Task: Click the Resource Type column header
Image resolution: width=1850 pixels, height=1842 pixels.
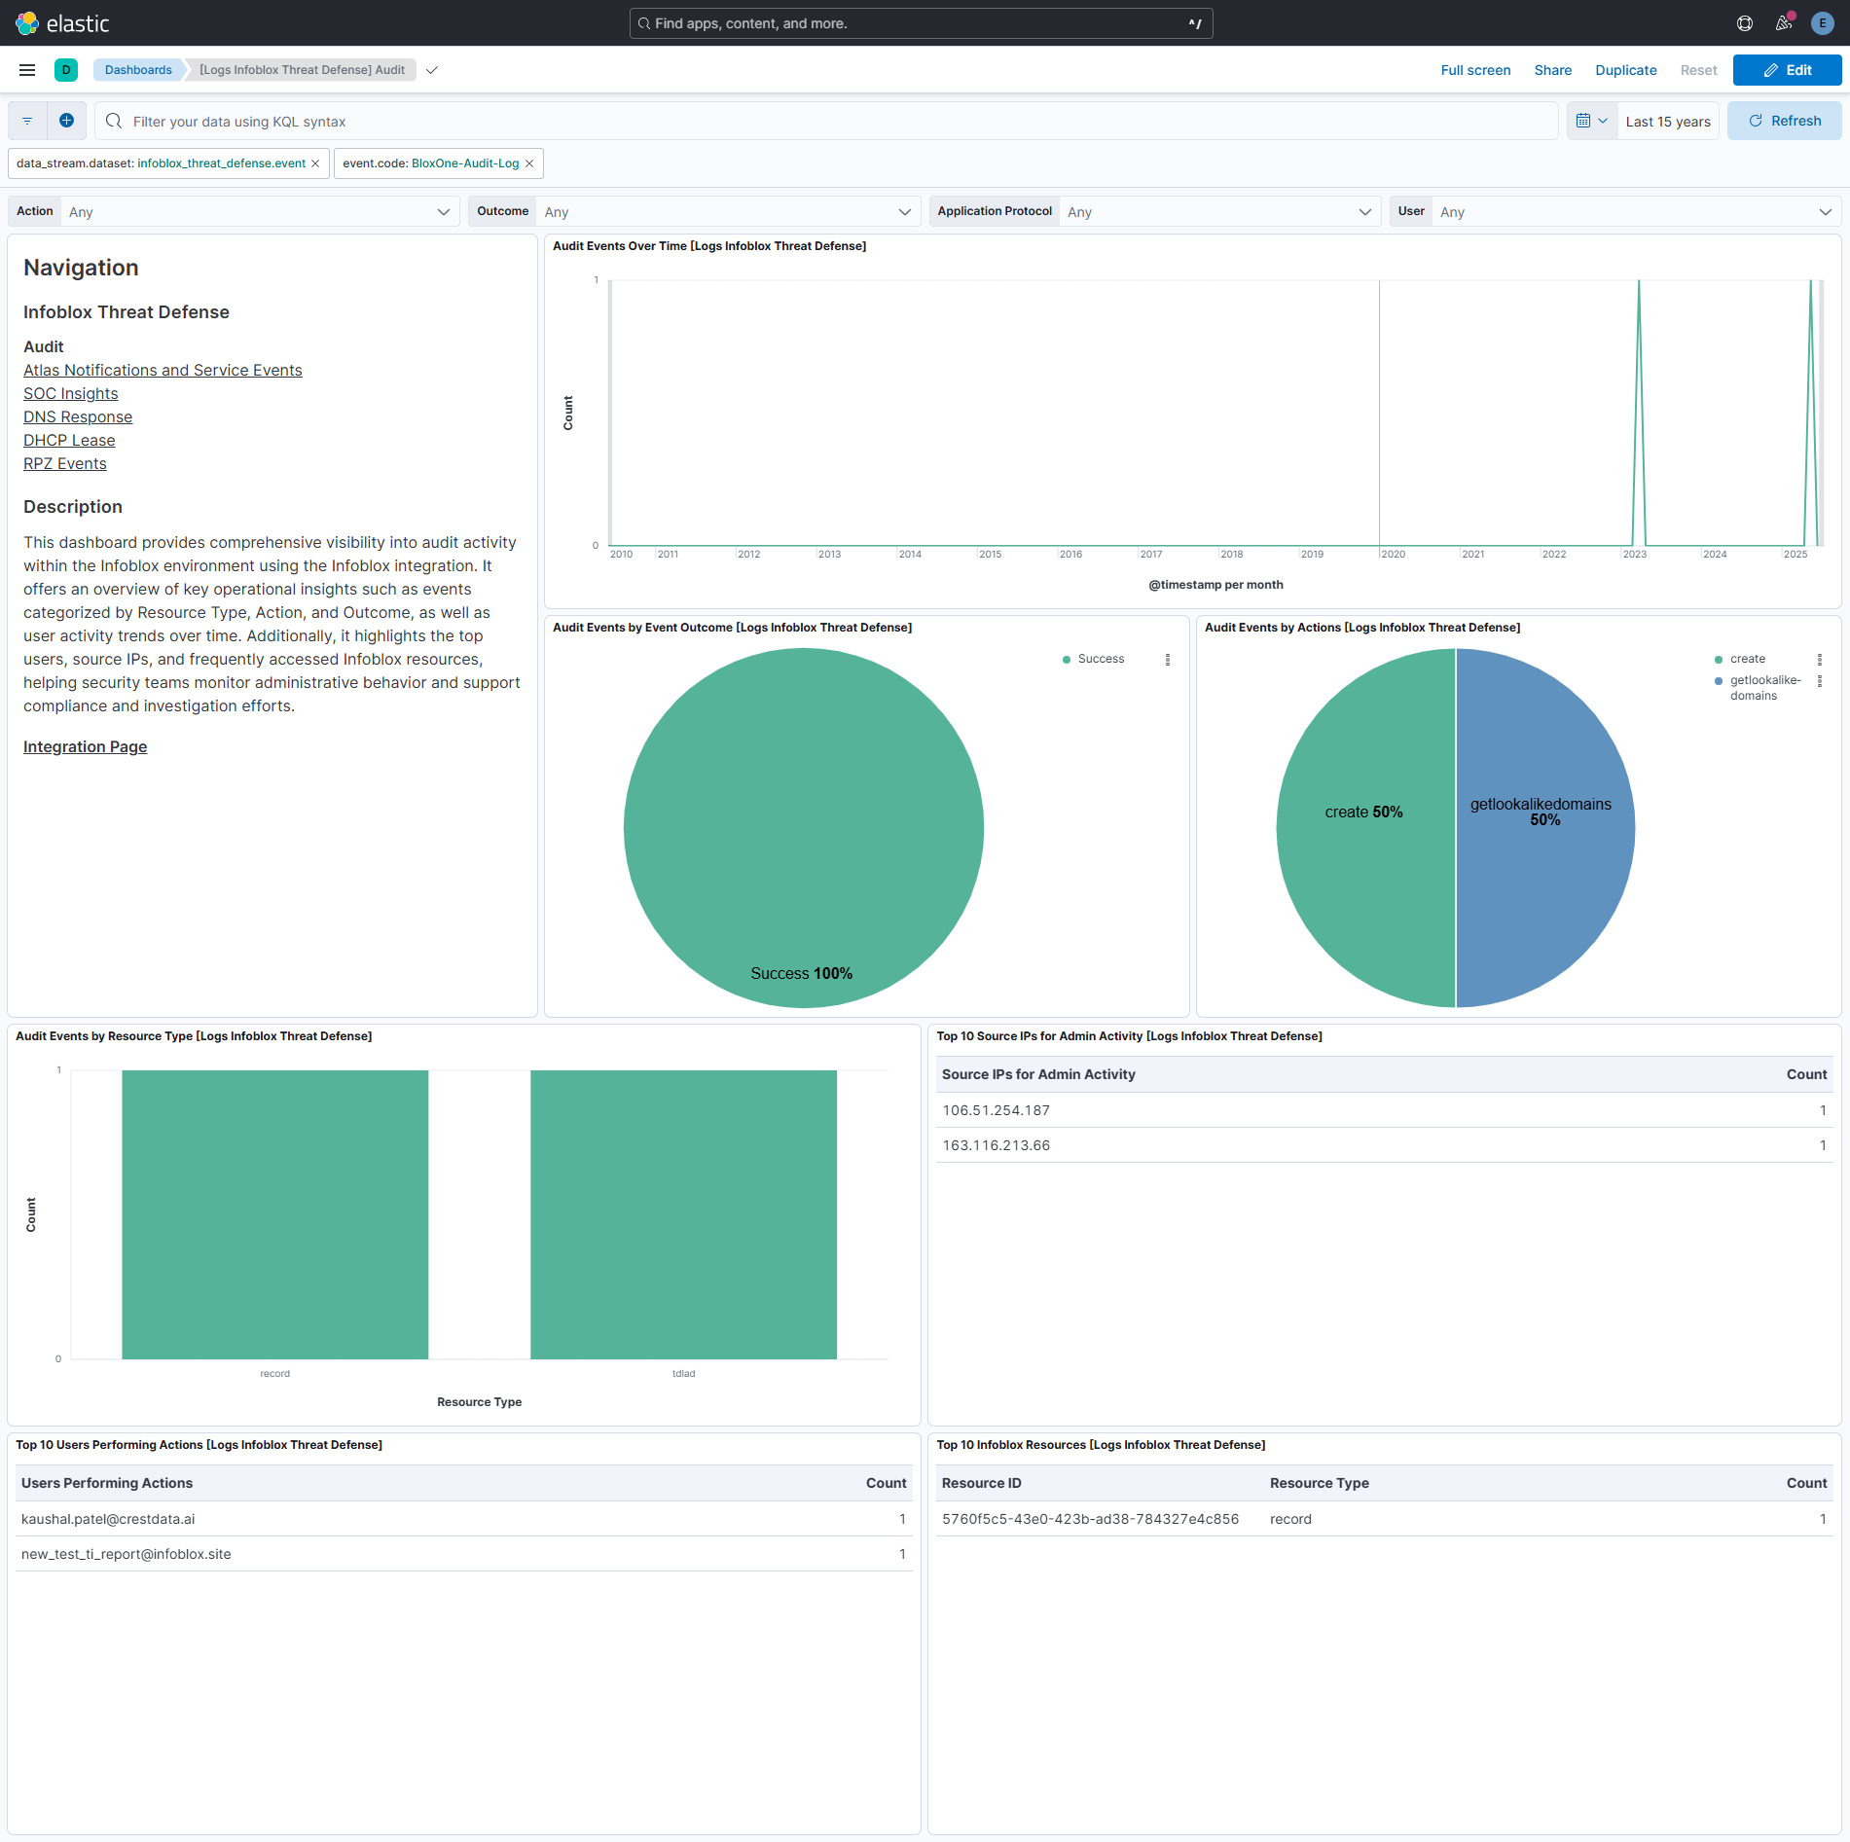Action: tap(1319, 1483)
